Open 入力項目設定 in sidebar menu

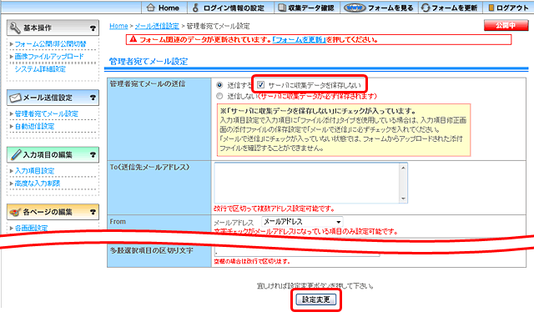click(x=34, y=171)
